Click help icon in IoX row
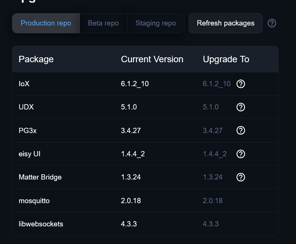 (241, 84)
